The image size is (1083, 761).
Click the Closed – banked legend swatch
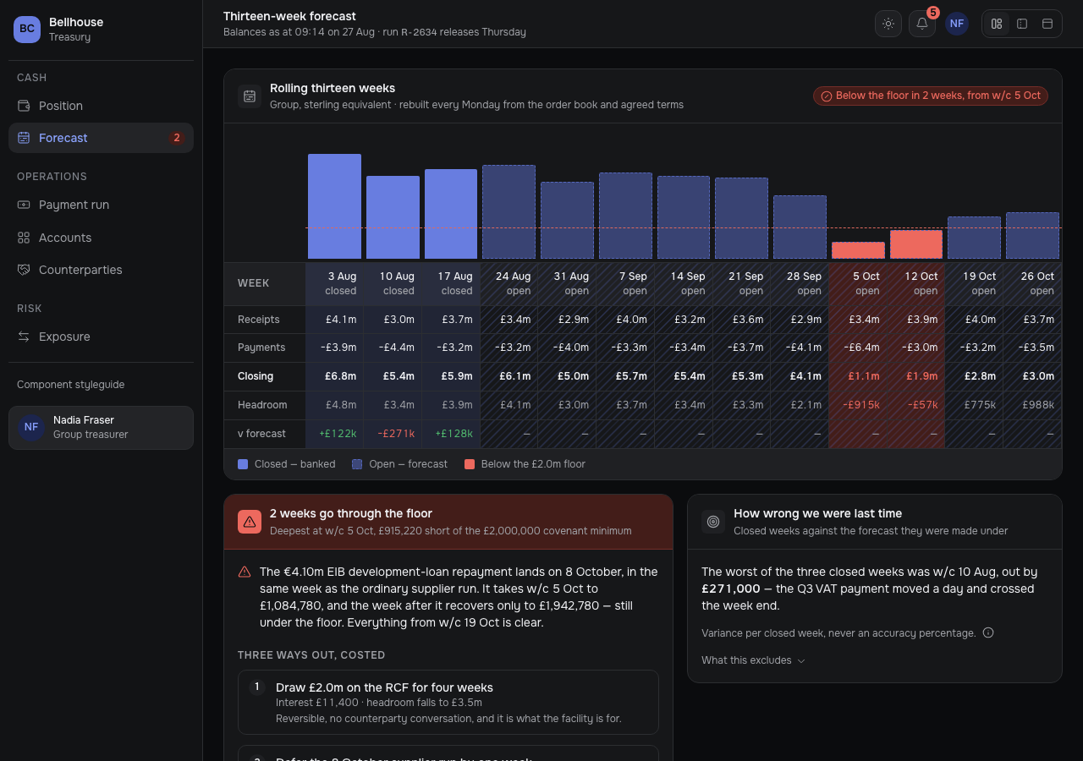point(243,464)
